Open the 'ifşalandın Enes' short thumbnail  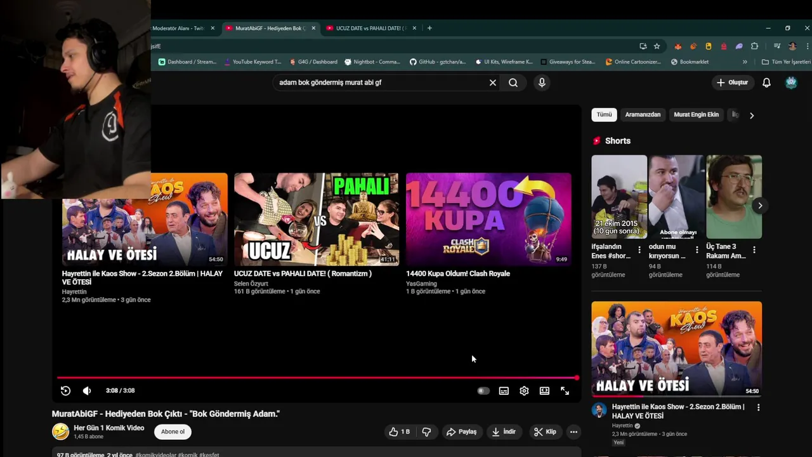(x=619, y=197)
